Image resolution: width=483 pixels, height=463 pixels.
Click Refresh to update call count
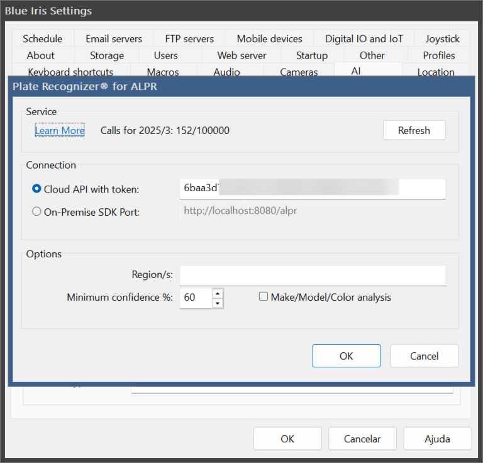[414, 130]
